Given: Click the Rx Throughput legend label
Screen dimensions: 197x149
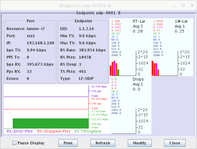Looking at the screenshot, I should click(88, 131).
